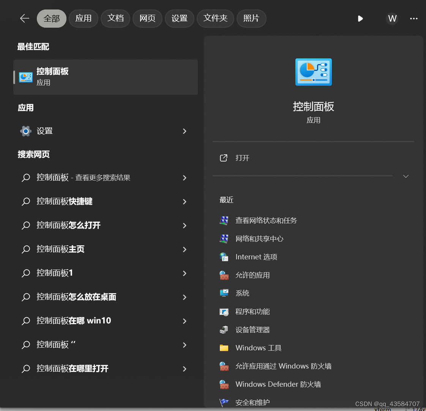Expand arrow for 查看更多搜索结果 suggestion
The height and width of the screenshot is (411, 426).
point(185,178)
